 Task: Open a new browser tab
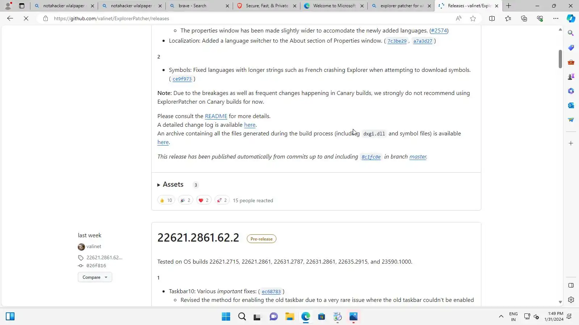pos(509,6)
